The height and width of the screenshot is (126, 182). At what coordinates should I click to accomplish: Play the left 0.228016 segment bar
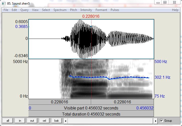(x=60, y=102)
